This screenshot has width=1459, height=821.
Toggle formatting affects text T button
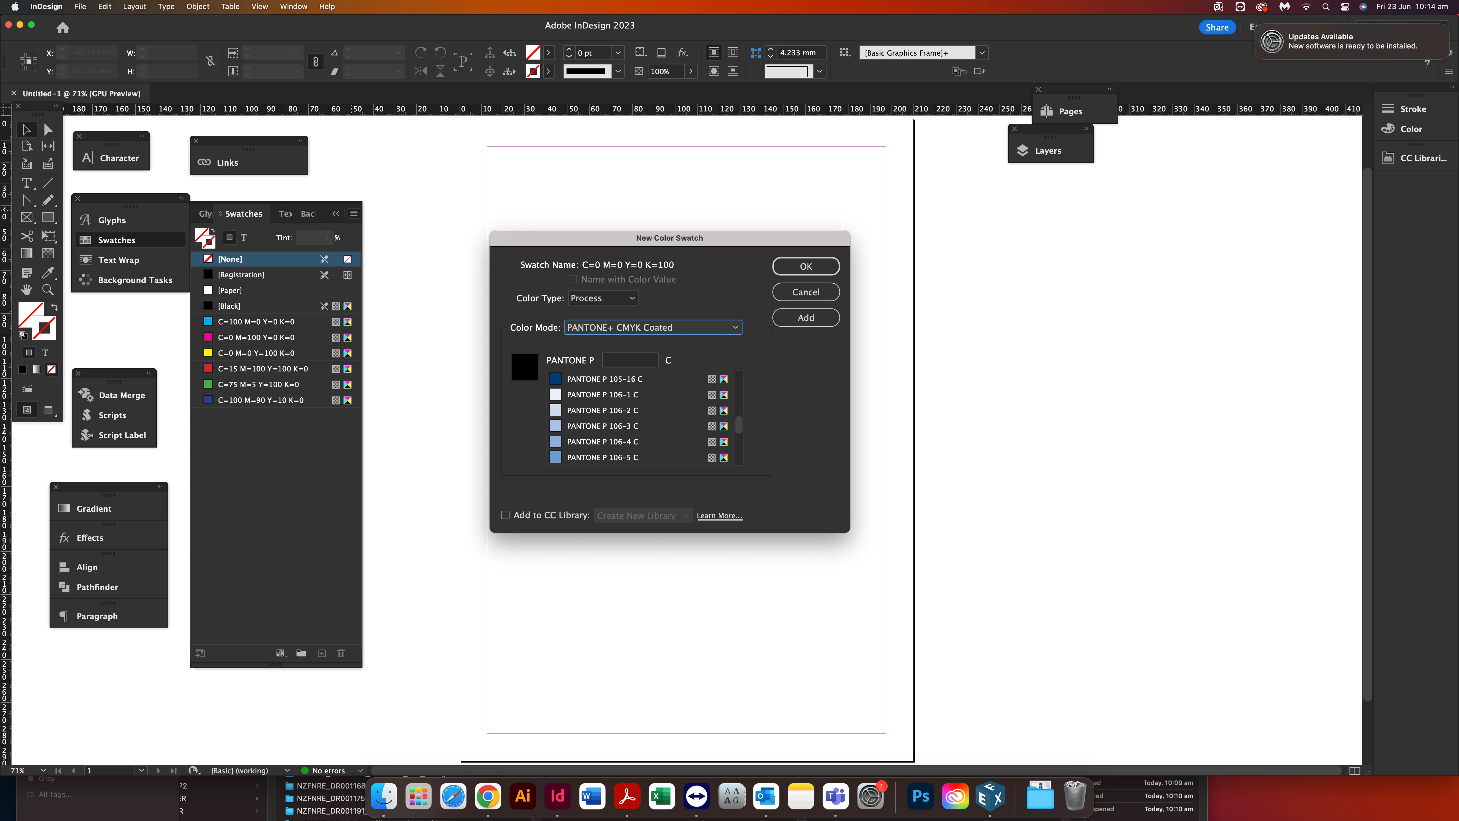(x=244, y=237)
